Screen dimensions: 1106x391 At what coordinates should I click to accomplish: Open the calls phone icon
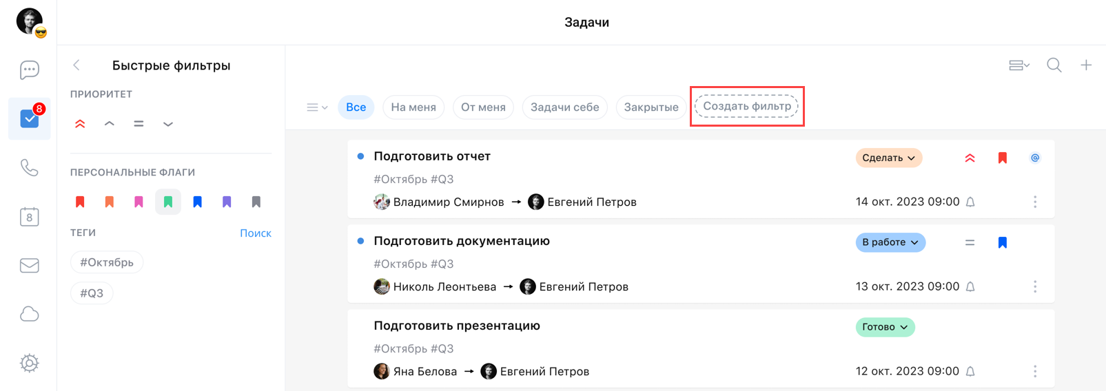tap(29, 167)
